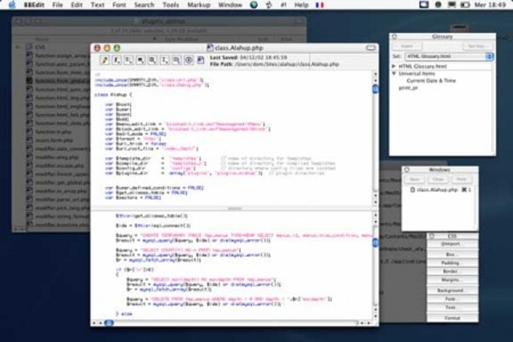Click the document icon beside Last Saved
Image resolution: width=513 pixels, height=342 pixels.
(201, 60)
